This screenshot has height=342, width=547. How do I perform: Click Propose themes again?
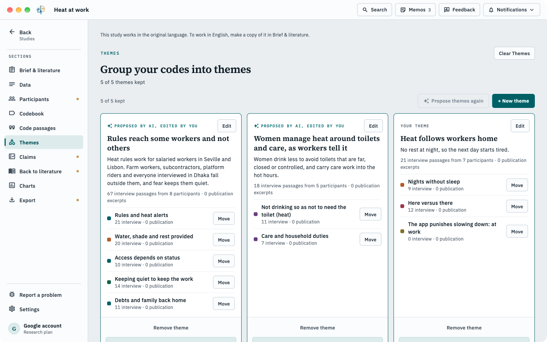(x=453, y=101)
